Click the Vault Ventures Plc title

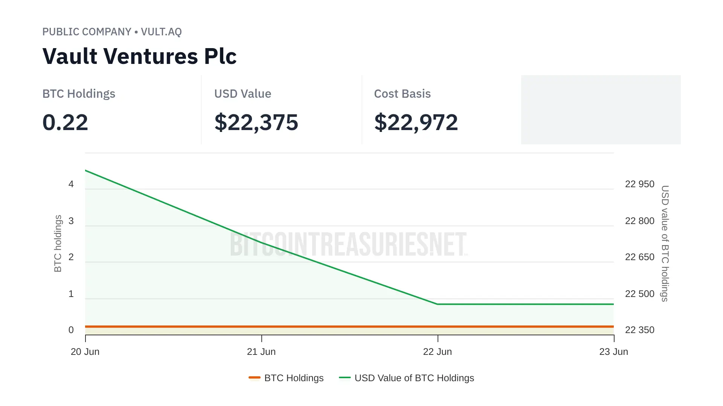click(139, 56)
